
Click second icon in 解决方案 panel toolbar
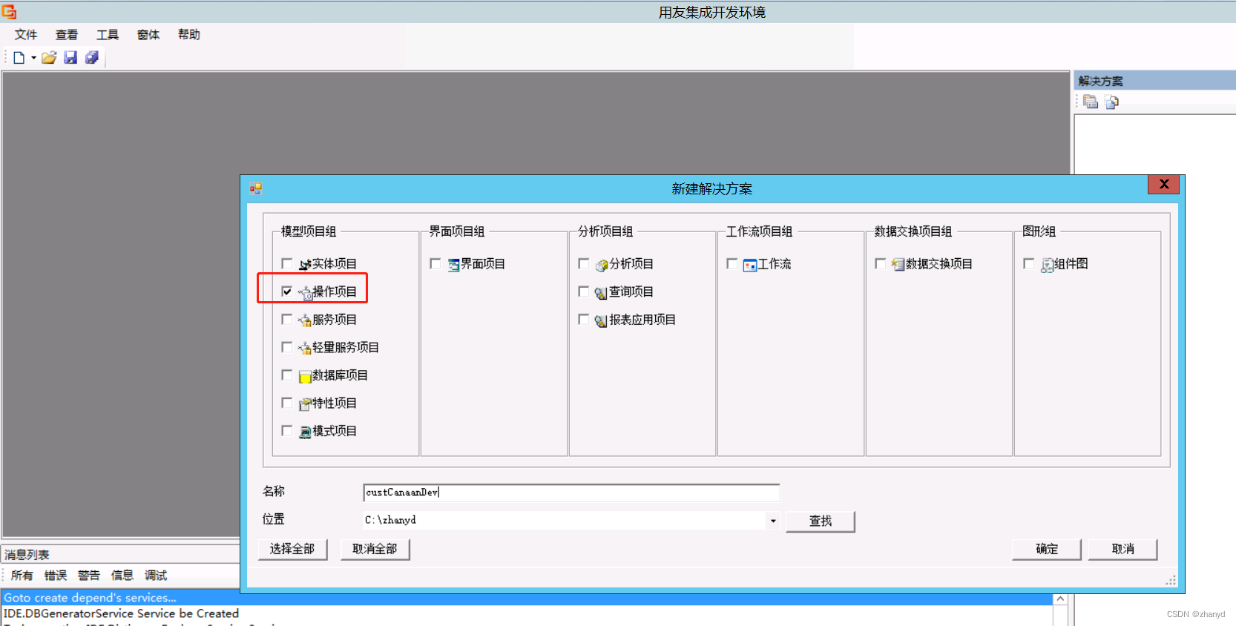click(x=1111, y=102)
